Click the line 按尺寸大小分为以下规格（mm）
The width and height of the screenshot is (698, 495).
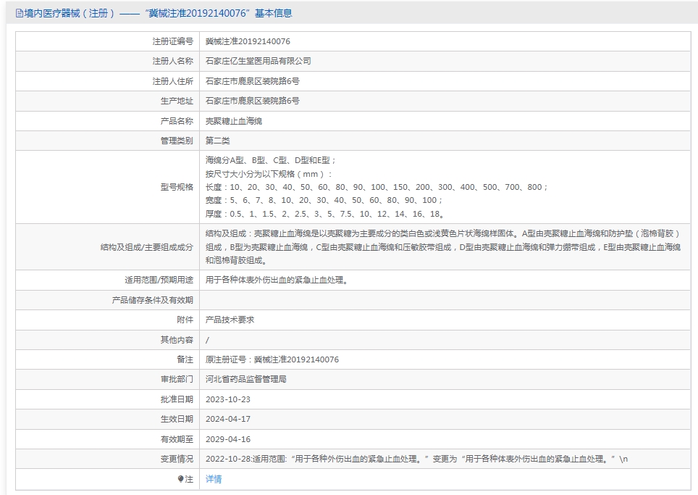point(269,174)
